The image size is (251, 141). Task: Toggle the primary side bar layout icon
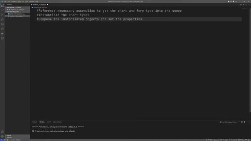click(x=229, y=2)
